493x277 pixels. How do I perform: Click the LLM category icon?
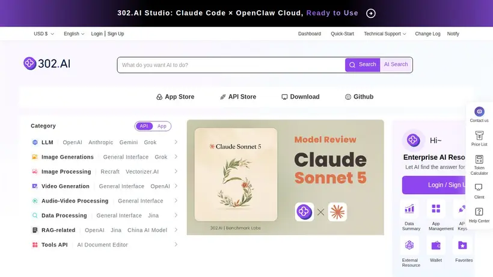(x=35, y=142)
